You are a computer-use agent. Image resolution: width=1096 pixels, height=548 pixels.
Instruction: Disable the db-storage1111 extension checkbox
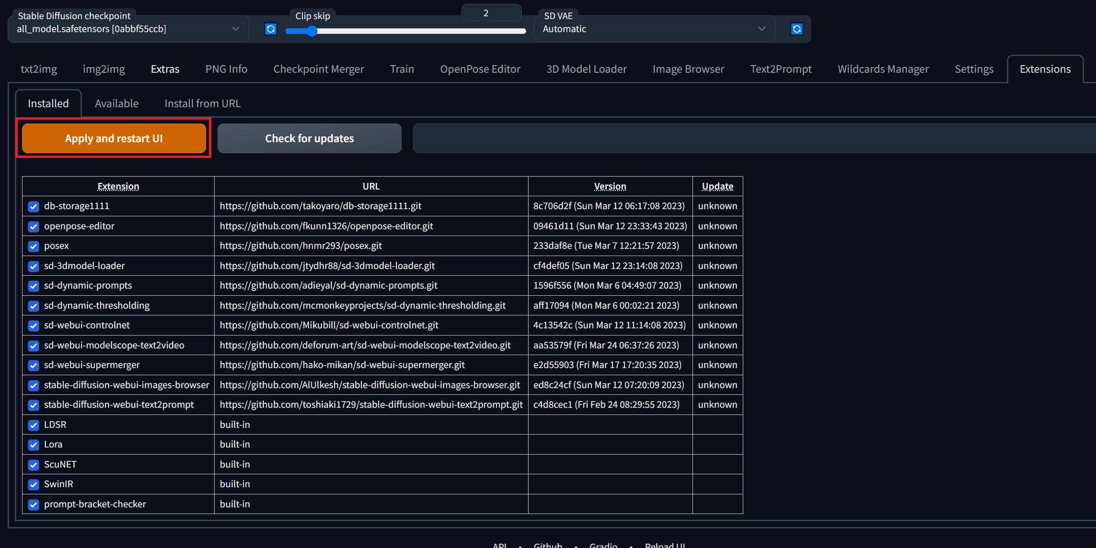(x=33, y=206)
